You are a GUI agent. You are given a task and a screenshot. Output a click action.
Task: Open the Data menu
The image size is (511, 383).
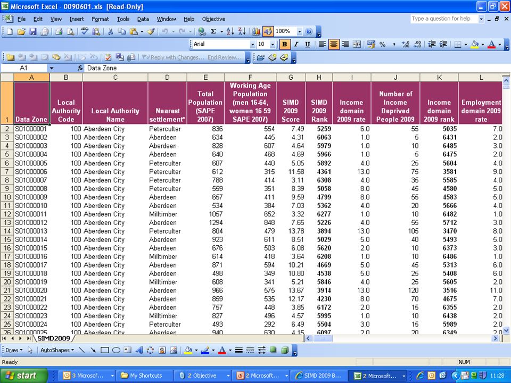(x=143, y=19)
